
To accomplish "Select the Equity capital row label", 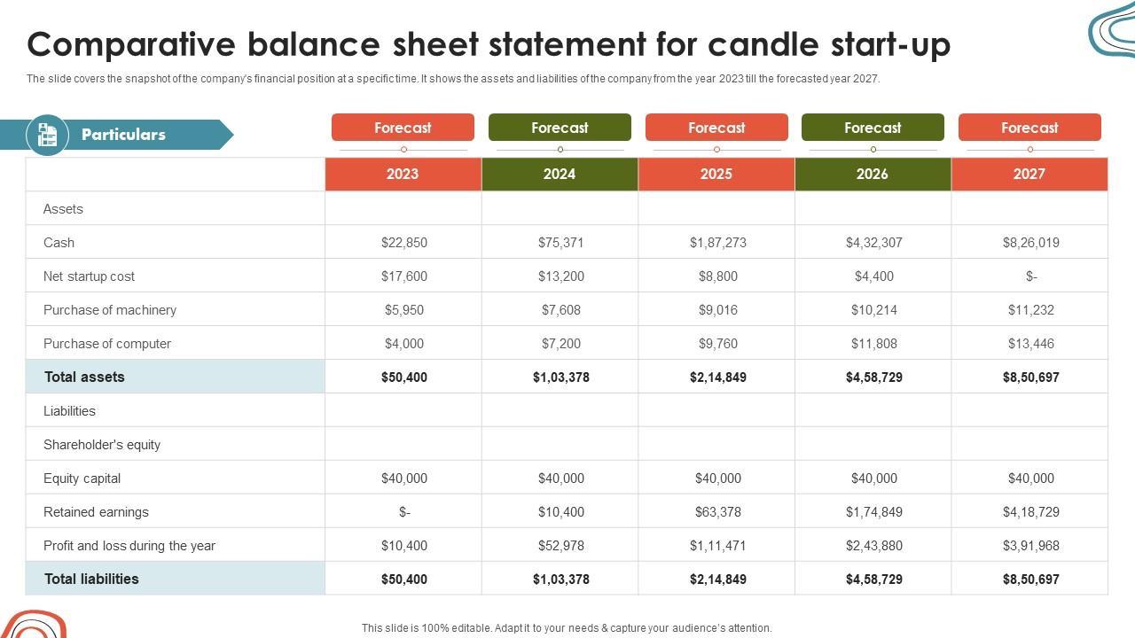I will click(x=82, y=478).
